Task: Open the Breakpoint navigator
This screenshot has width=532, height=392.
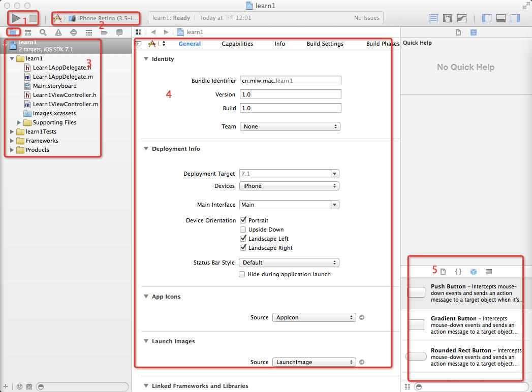Action: pyautogui.click(x=104, y=32)
